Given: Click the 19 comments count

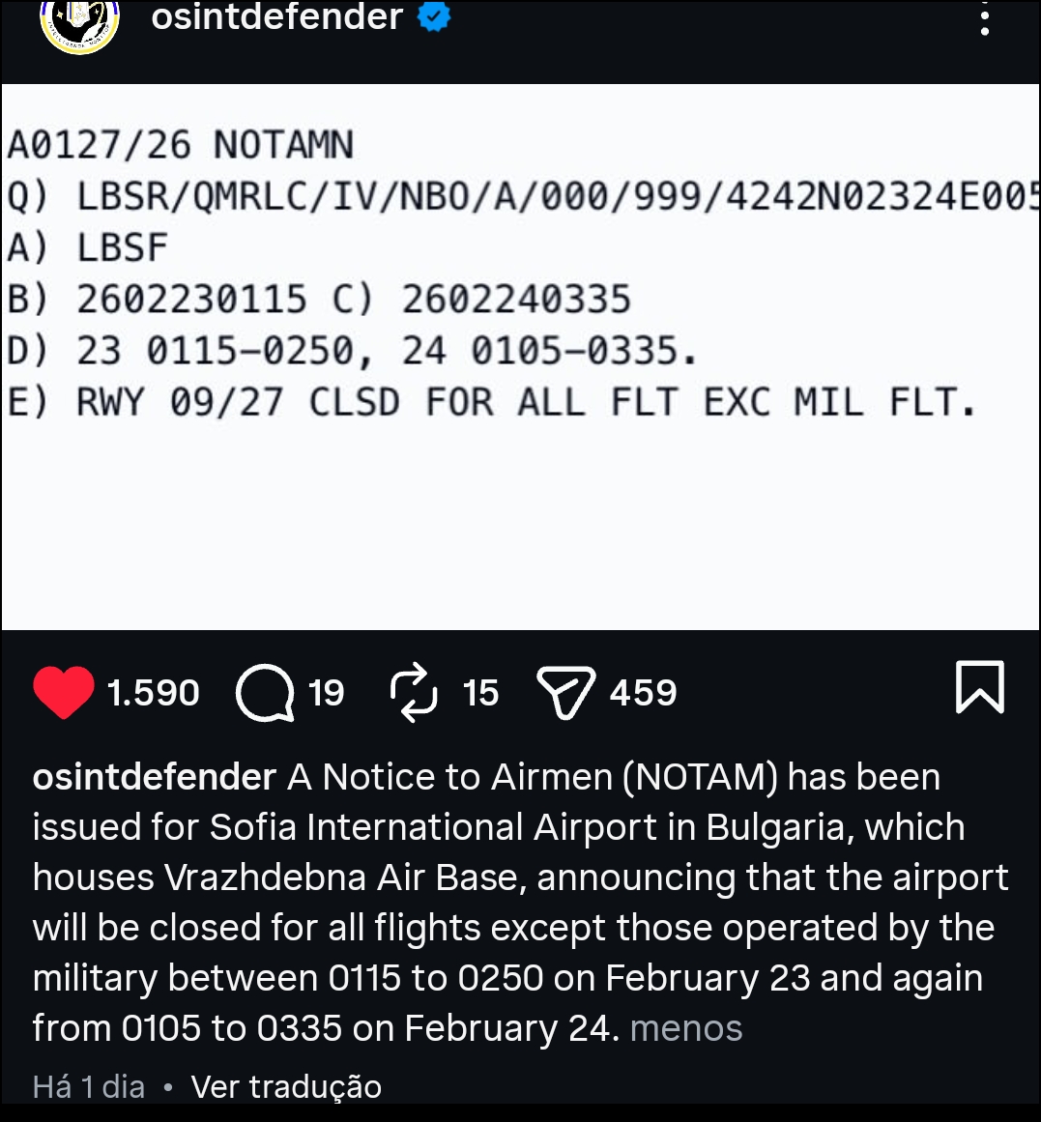Looking at the screenshot, I should tap(326, 693).
